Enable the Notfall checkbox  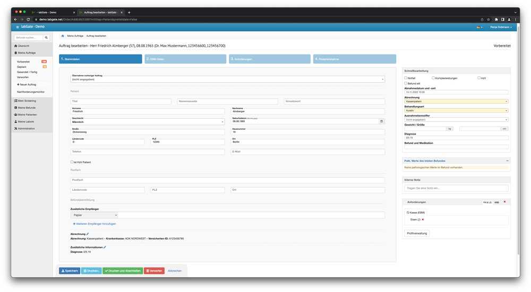point(406,78)
